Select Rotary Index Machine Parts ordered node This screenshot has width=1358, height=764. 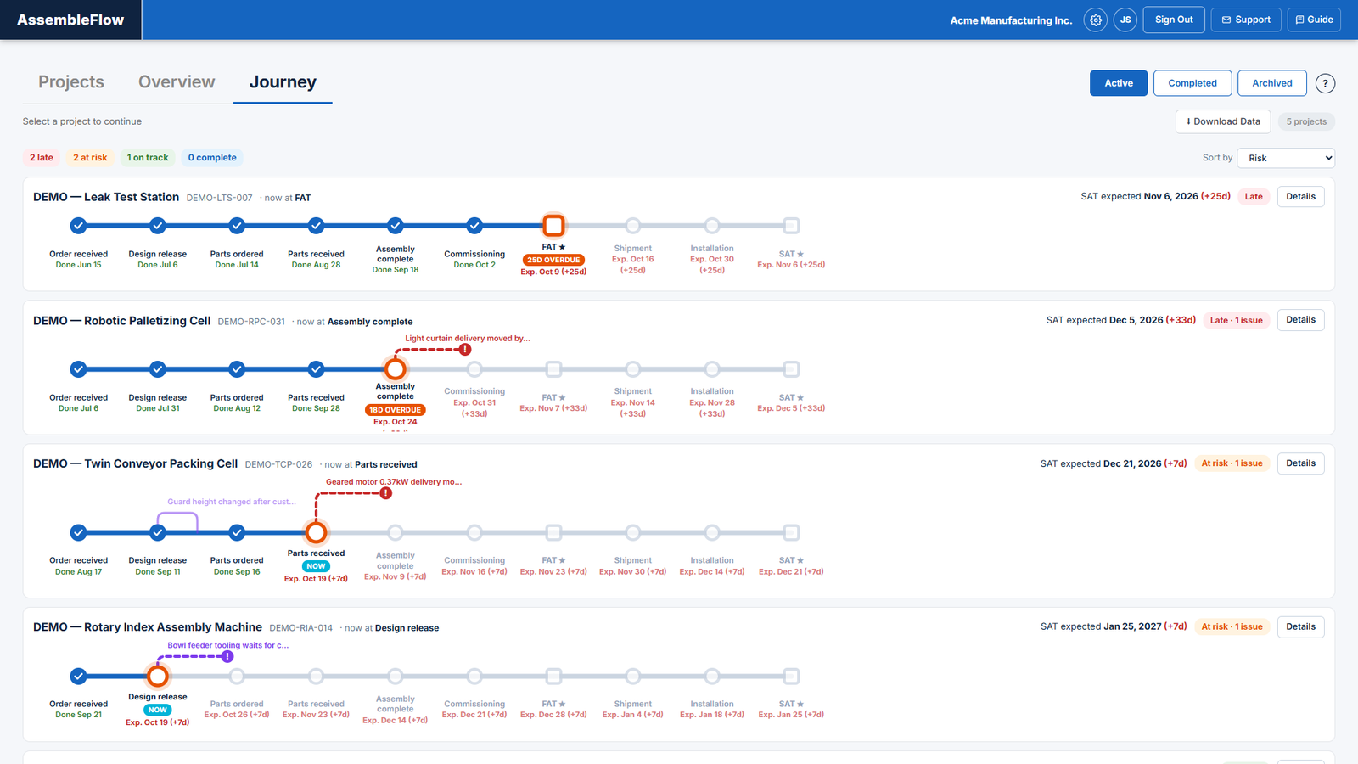tap(237, 677)
